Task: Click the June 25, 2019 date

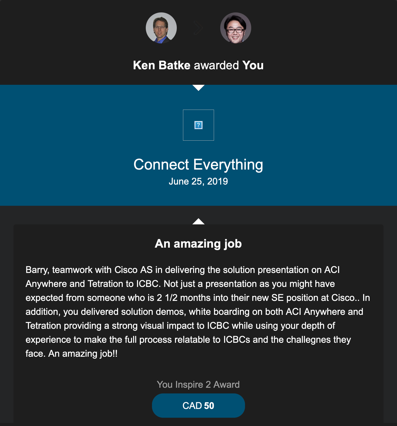Action: pyautogui.click(x=198, y=181)
